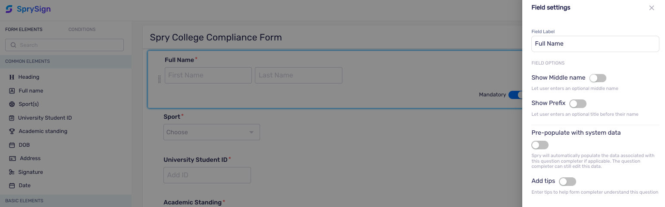Pick the Signature element icon

coord(12,172)
